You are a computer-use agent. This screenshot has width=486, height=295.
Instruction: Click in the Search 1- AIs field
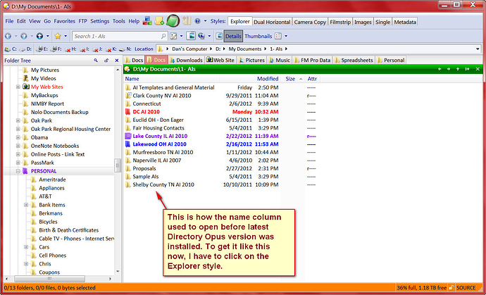(120, 36)
